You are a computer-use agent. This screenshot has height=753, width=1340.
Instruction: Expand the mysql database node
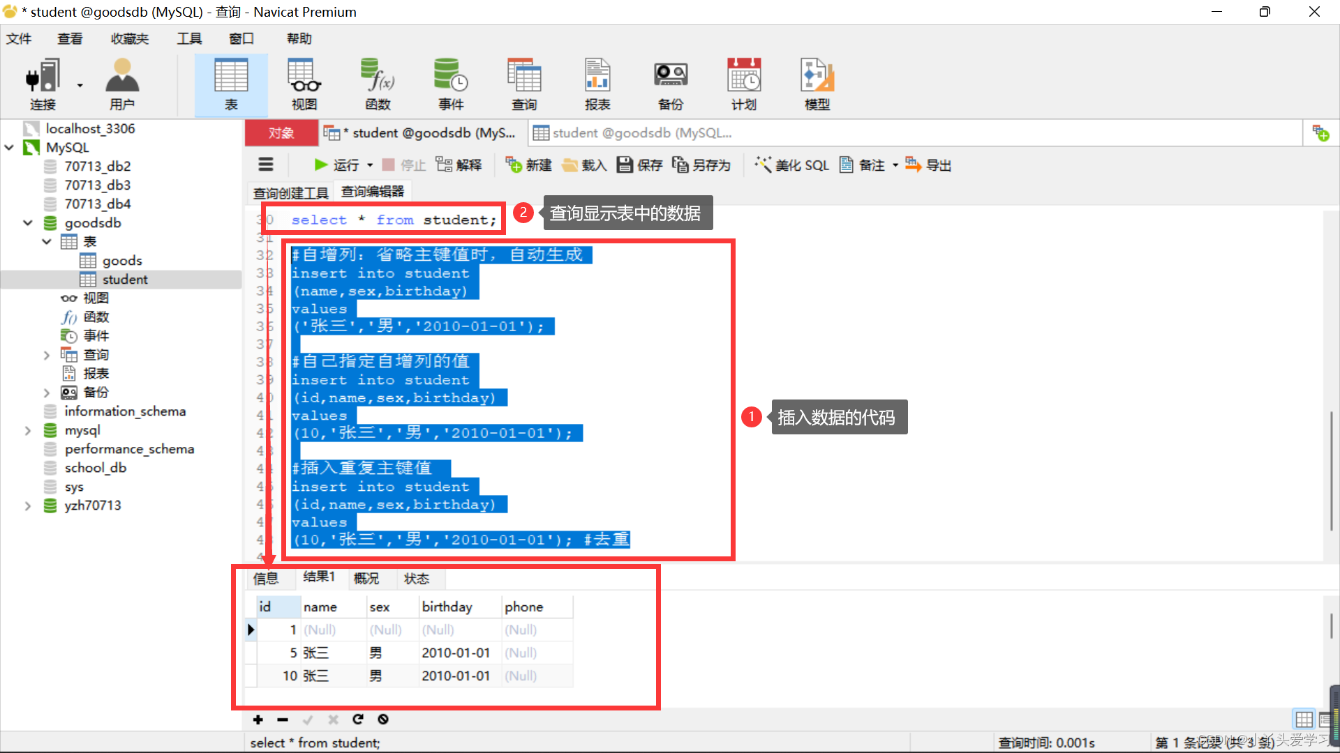28,430
